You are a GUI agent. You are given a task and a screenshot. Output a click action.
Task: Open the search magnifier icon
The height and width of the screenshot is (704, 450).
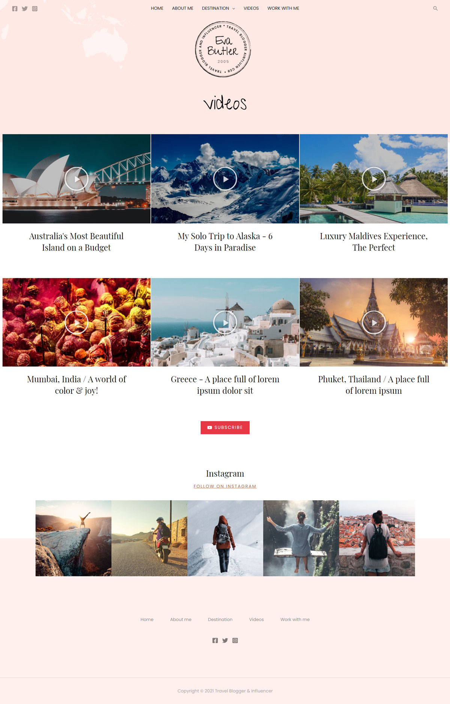[x=435, y=8]
